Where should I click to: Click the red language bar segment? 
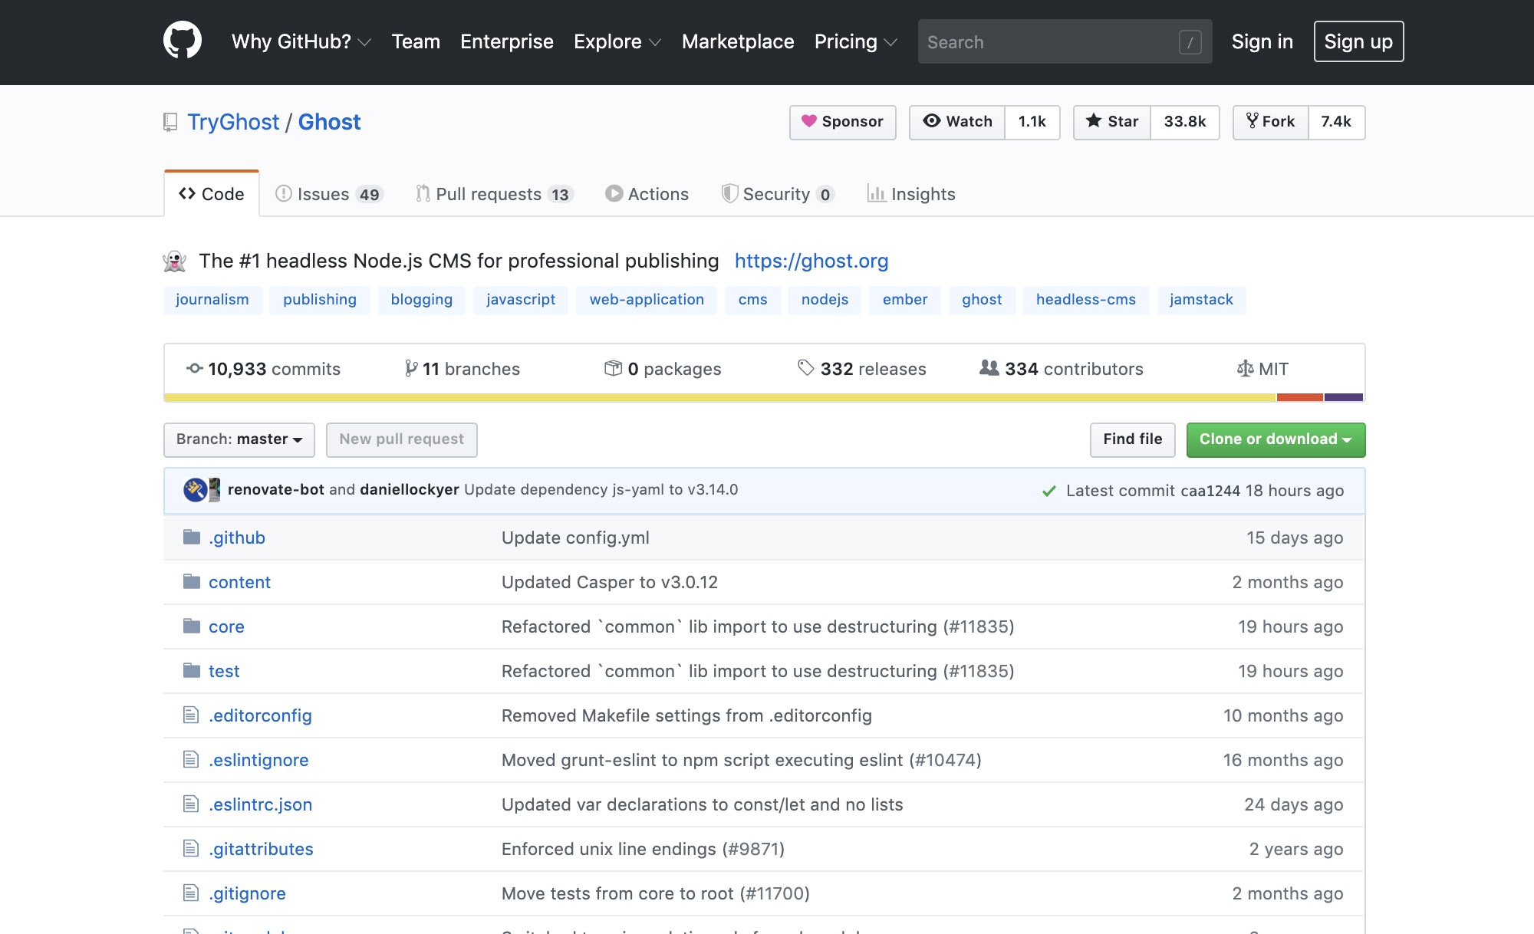pos(1299,397)
